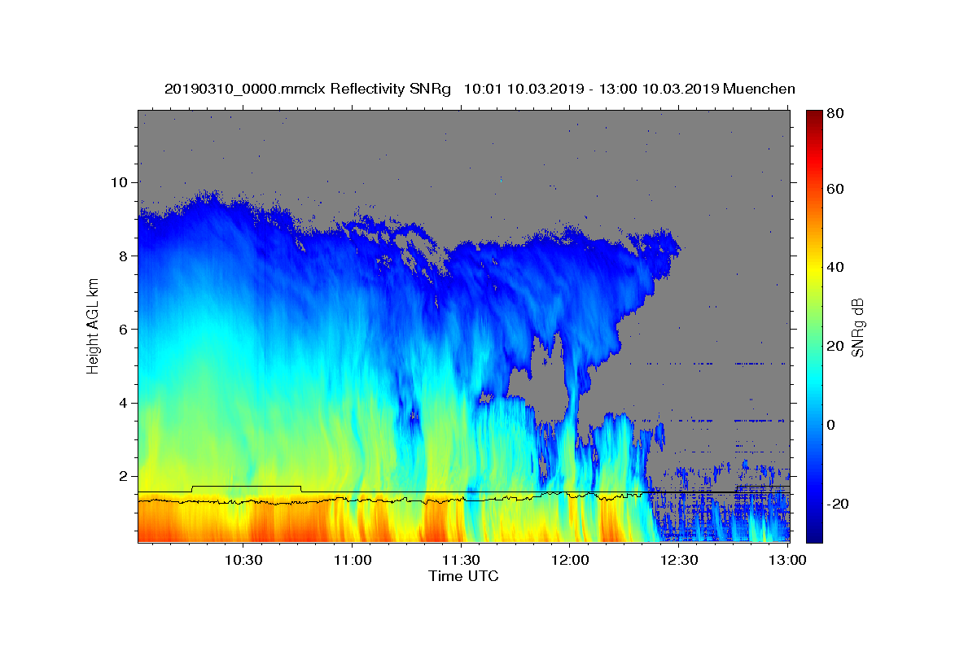Click the 'Height AGL km' y-axis label
977x651 pixels.
93,325
